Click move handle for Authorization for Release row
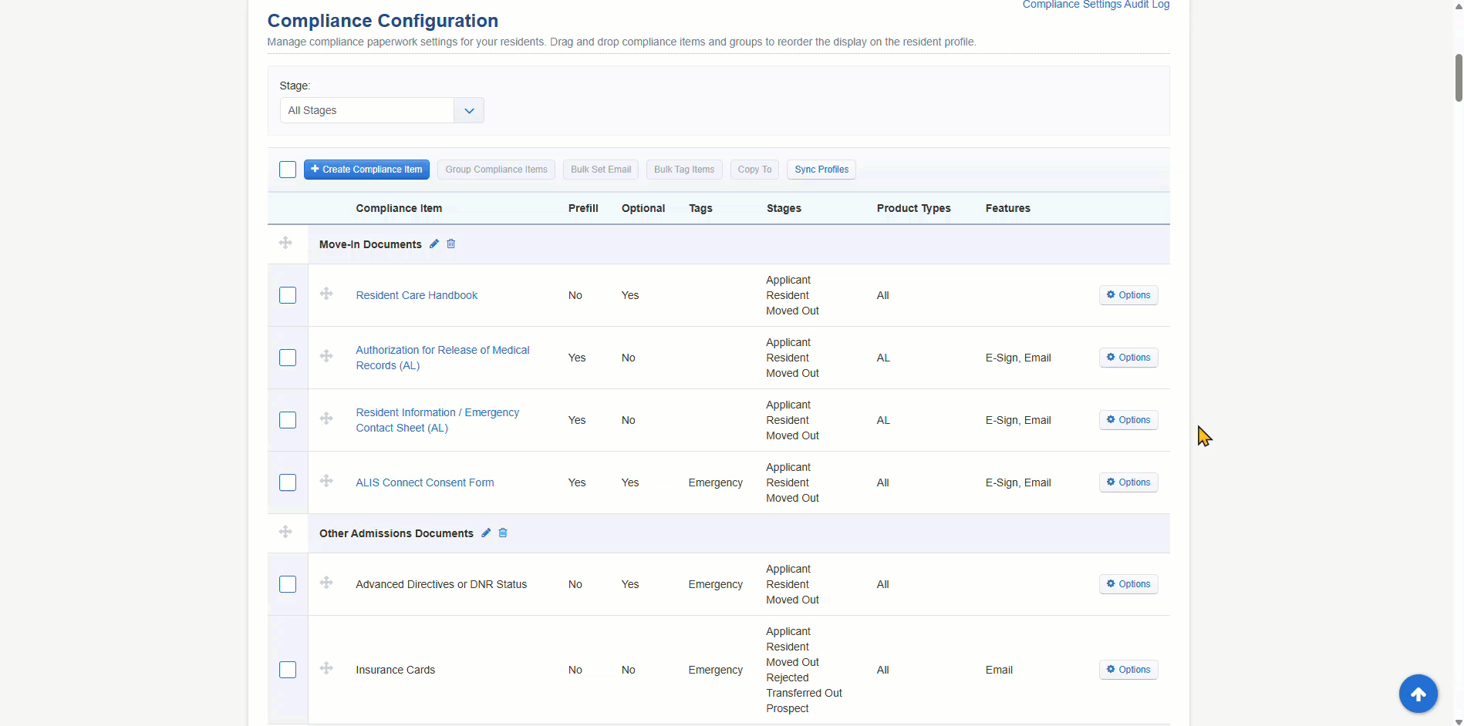This screenshot has width=1464, height=726. (x=326, y=356)
